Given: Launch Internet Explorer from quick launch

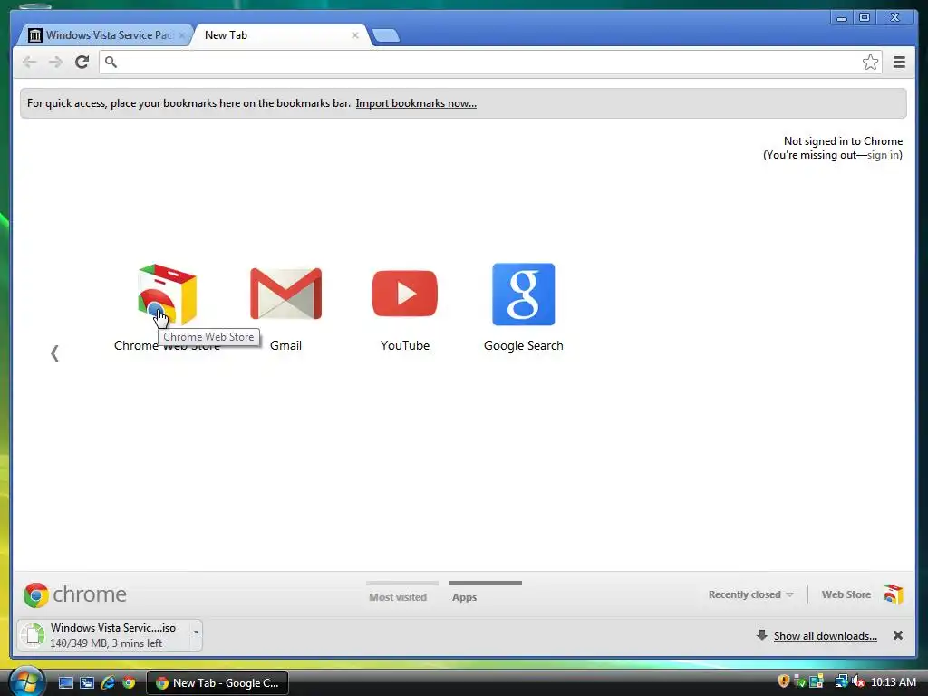Looking at the screenshot, I should pos(108,683).
